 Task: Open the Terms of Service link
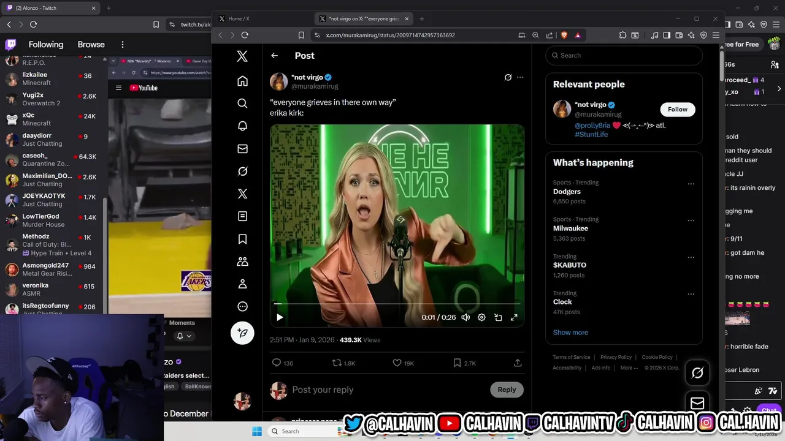571,357
